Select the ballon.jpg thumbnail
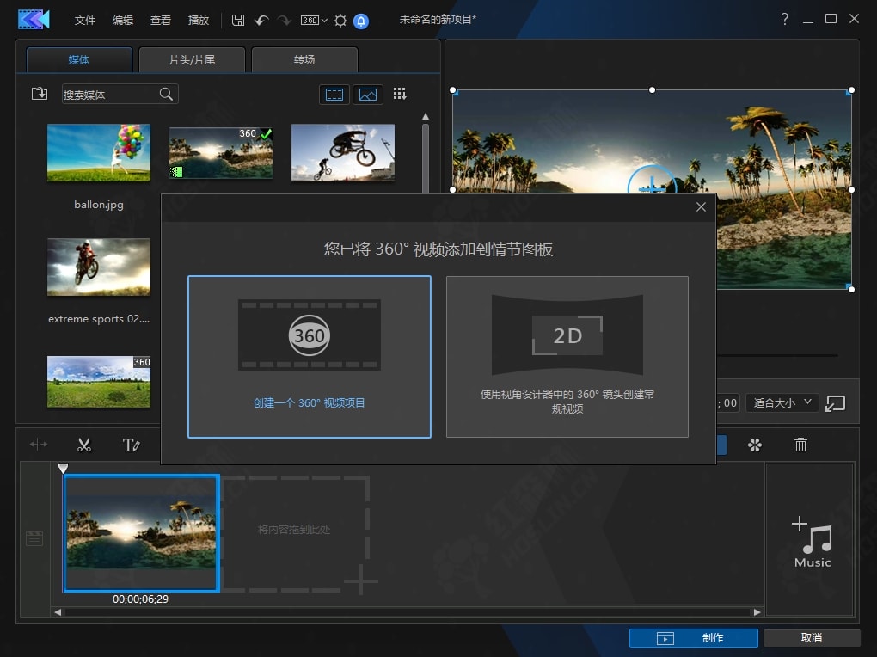 (98, 153)
